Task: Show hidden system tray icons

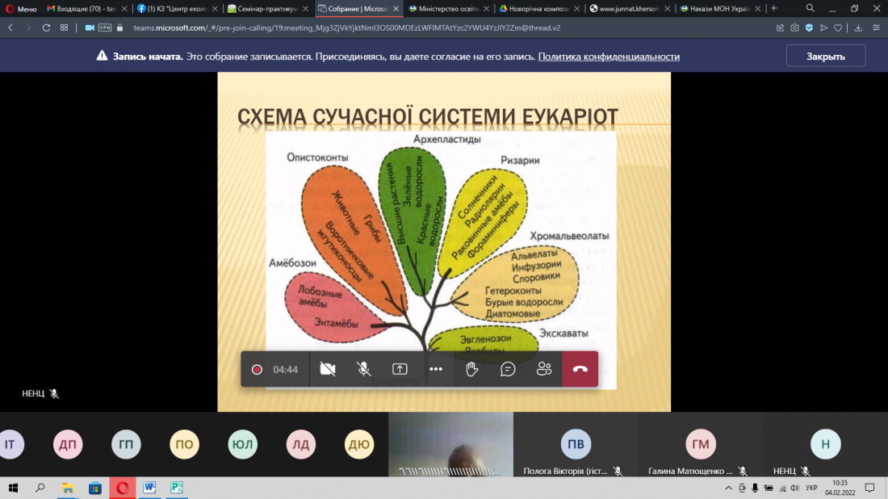Action: click(x=728, y=488)
